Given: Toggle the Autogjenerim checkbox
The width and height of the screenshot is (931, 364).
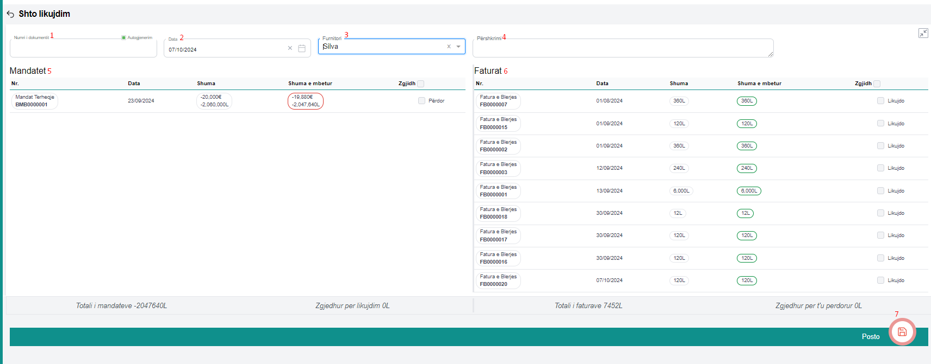Looking at the screenshot, I should 124,37.
